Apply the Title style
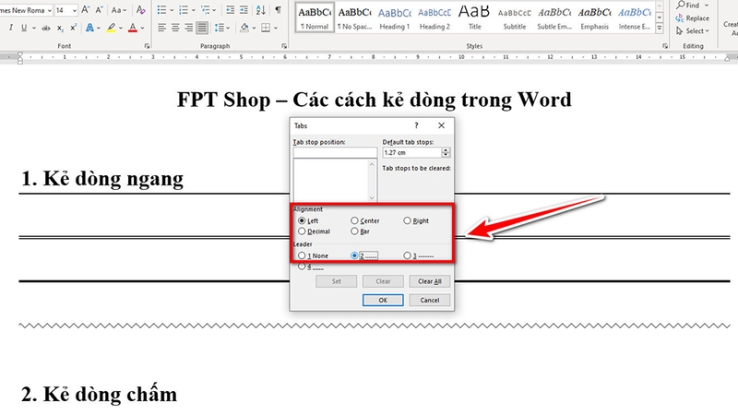Viewport: 738px width, 415px height. (x=474, y=18)
